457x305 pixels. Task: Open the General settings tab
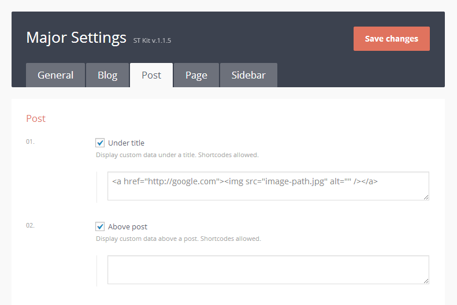coord(55,75)
